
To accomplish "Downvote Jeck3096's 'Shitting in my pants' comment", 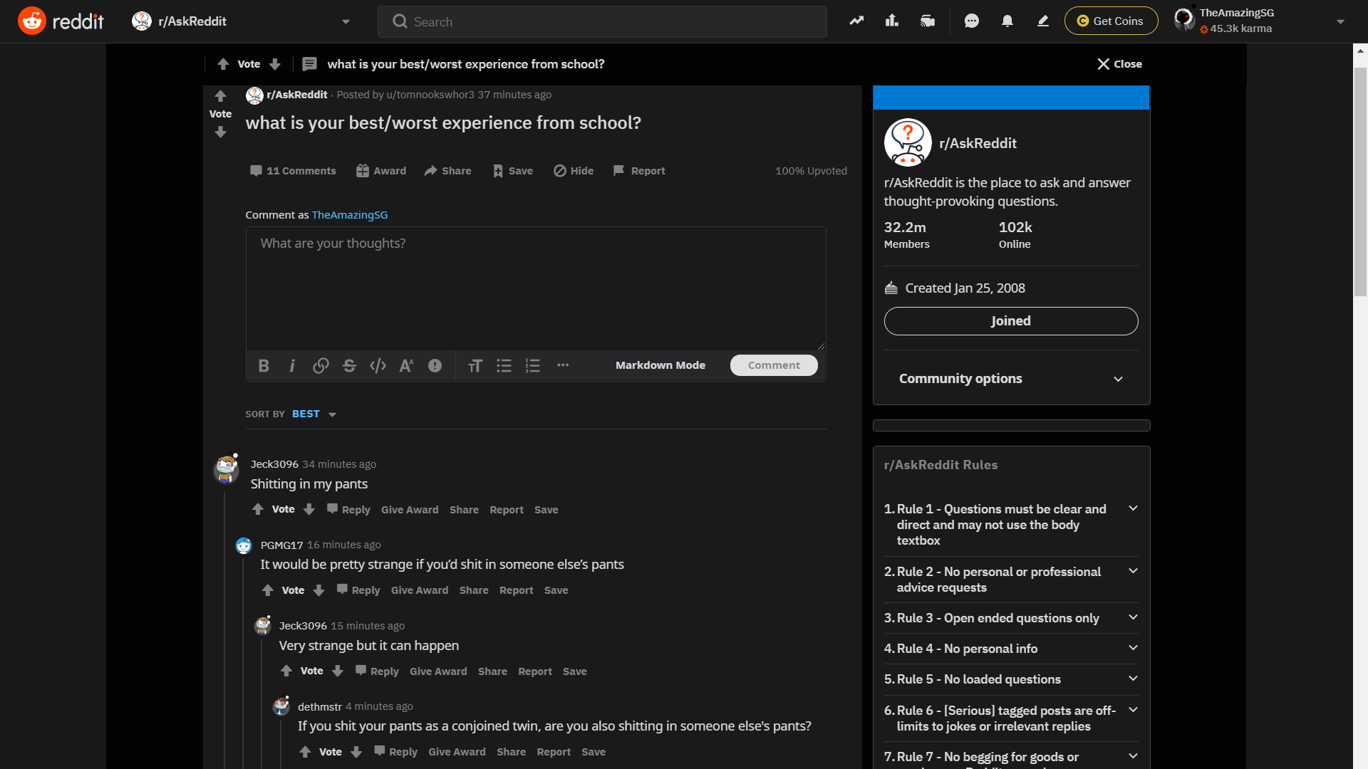I will [309, 510].
